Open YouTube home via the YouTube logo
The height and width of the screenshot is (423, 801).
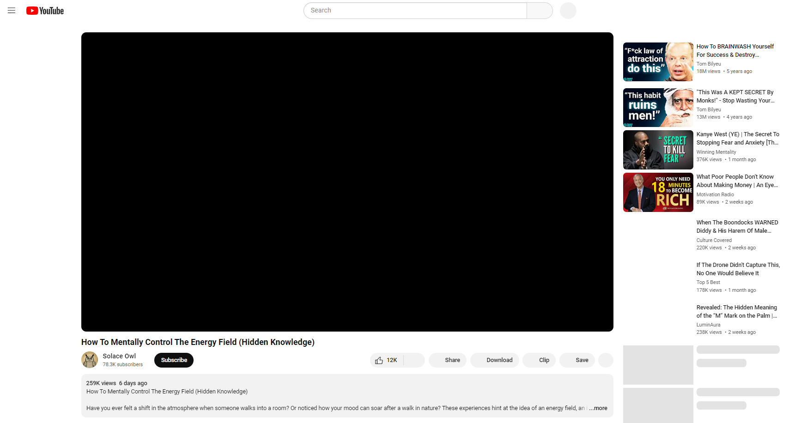click(x=45, y=10)
